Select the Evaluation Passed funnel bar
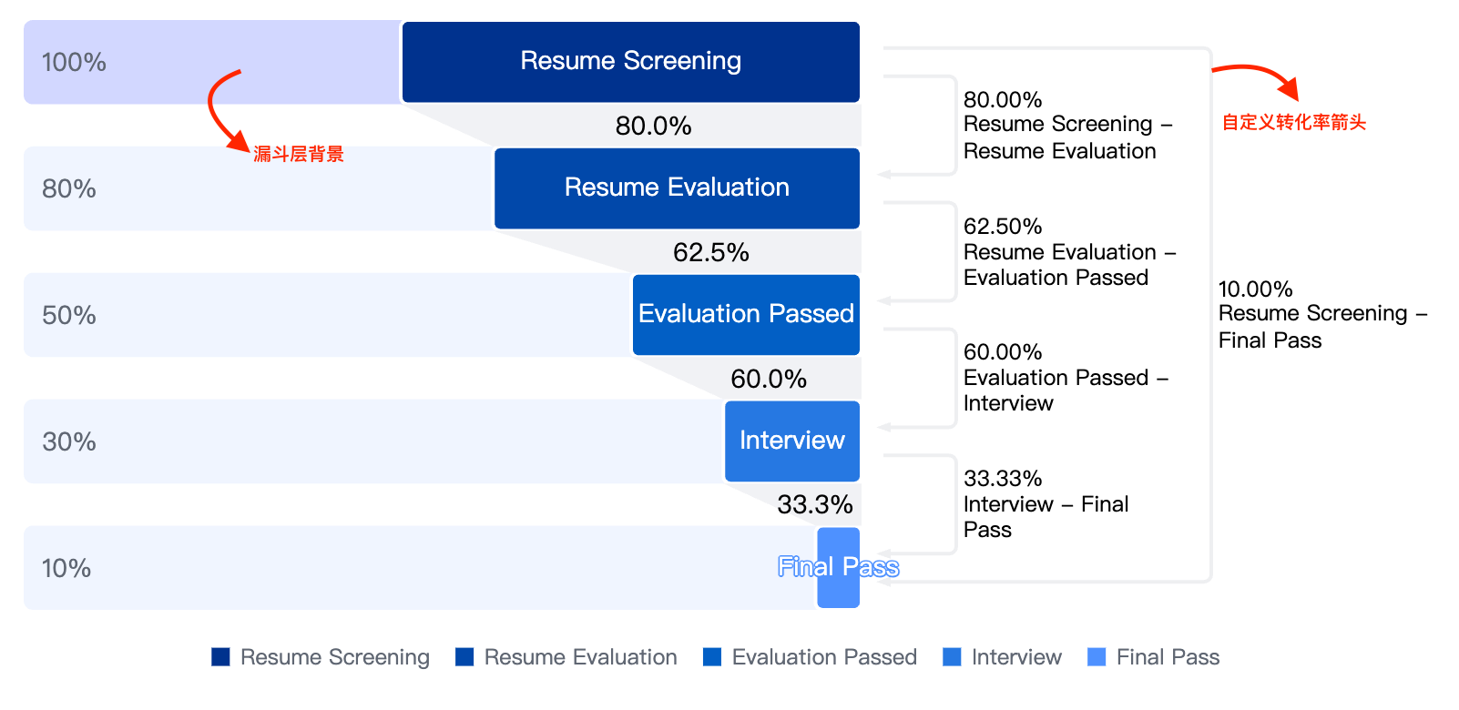The width and height of the screenshot is (1459, 710). tap(746, 315)
